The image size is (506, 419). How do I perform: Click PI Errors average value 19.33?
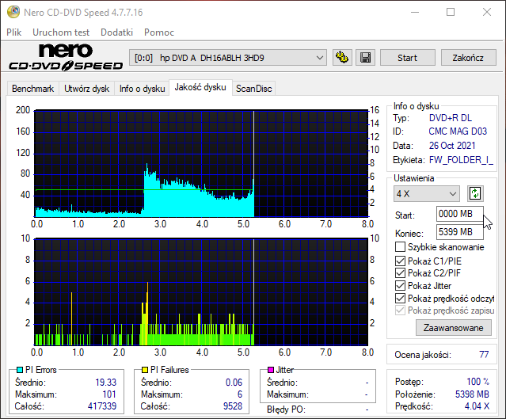point(105,383)
